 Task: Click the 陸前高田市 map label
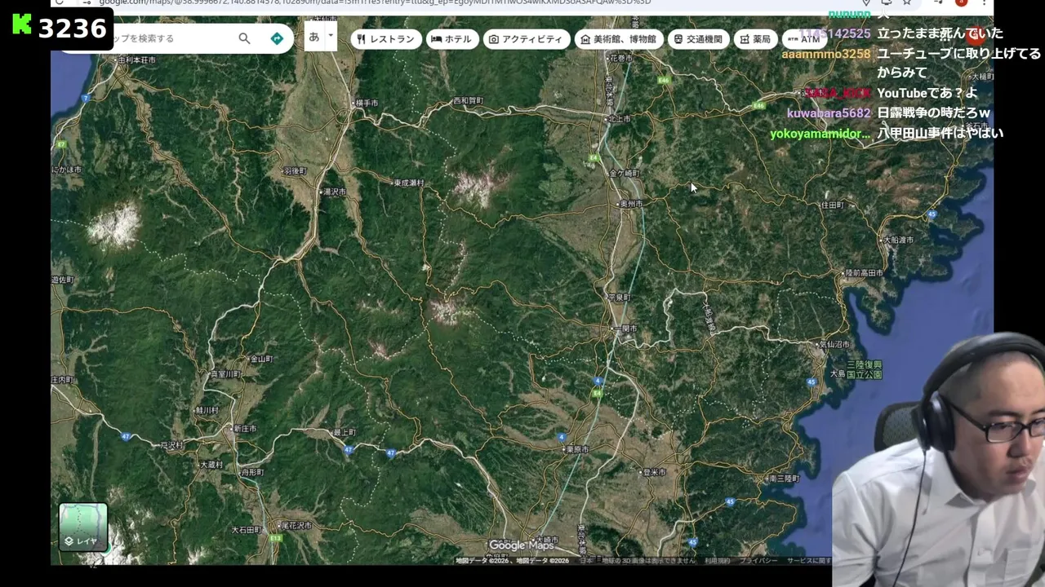tap(864, 272)
